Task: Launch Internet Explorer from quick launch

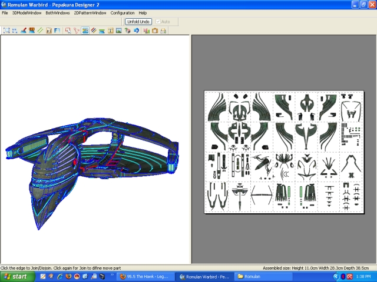Action: 59,277
